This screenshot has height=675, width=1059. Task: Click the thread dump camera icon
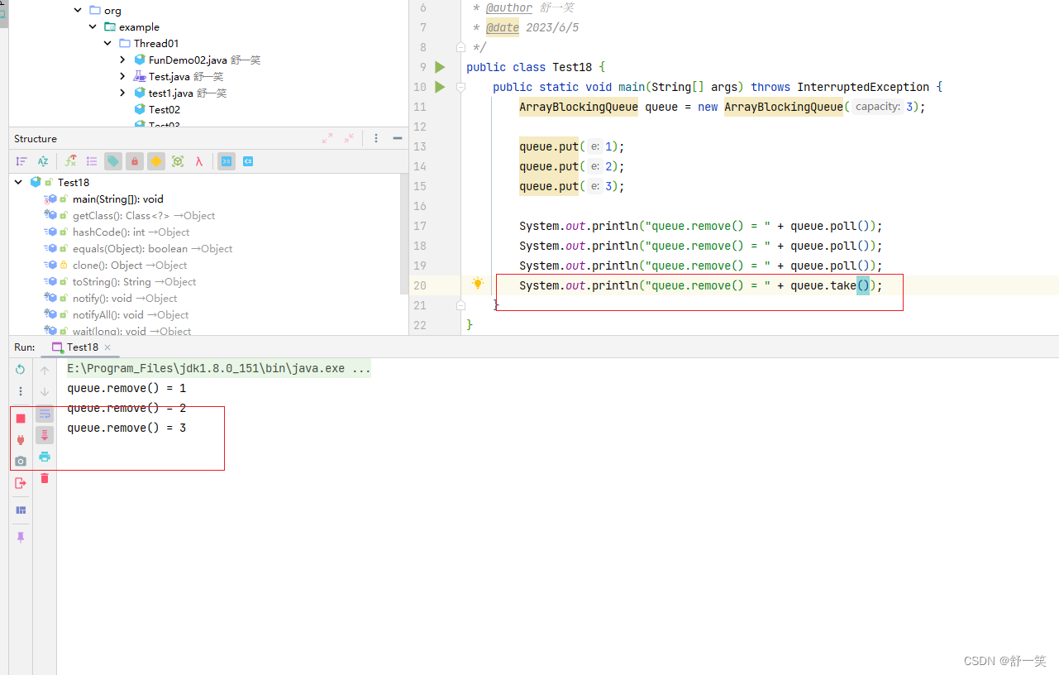[x=21, y=462]
